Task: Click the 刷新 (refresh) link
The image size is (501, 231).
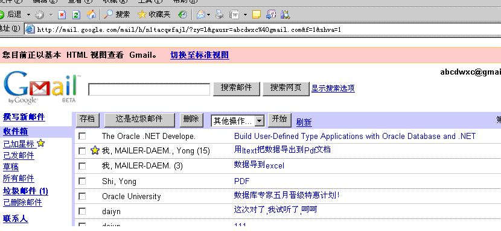Action: (304, 122)
